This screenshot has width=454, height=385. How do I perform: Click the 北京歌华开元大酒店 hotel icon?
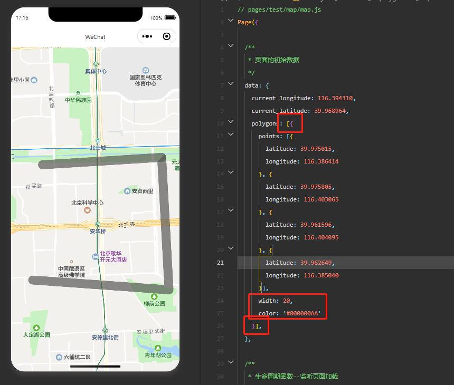pyautogui.click(x=95, y=256)
